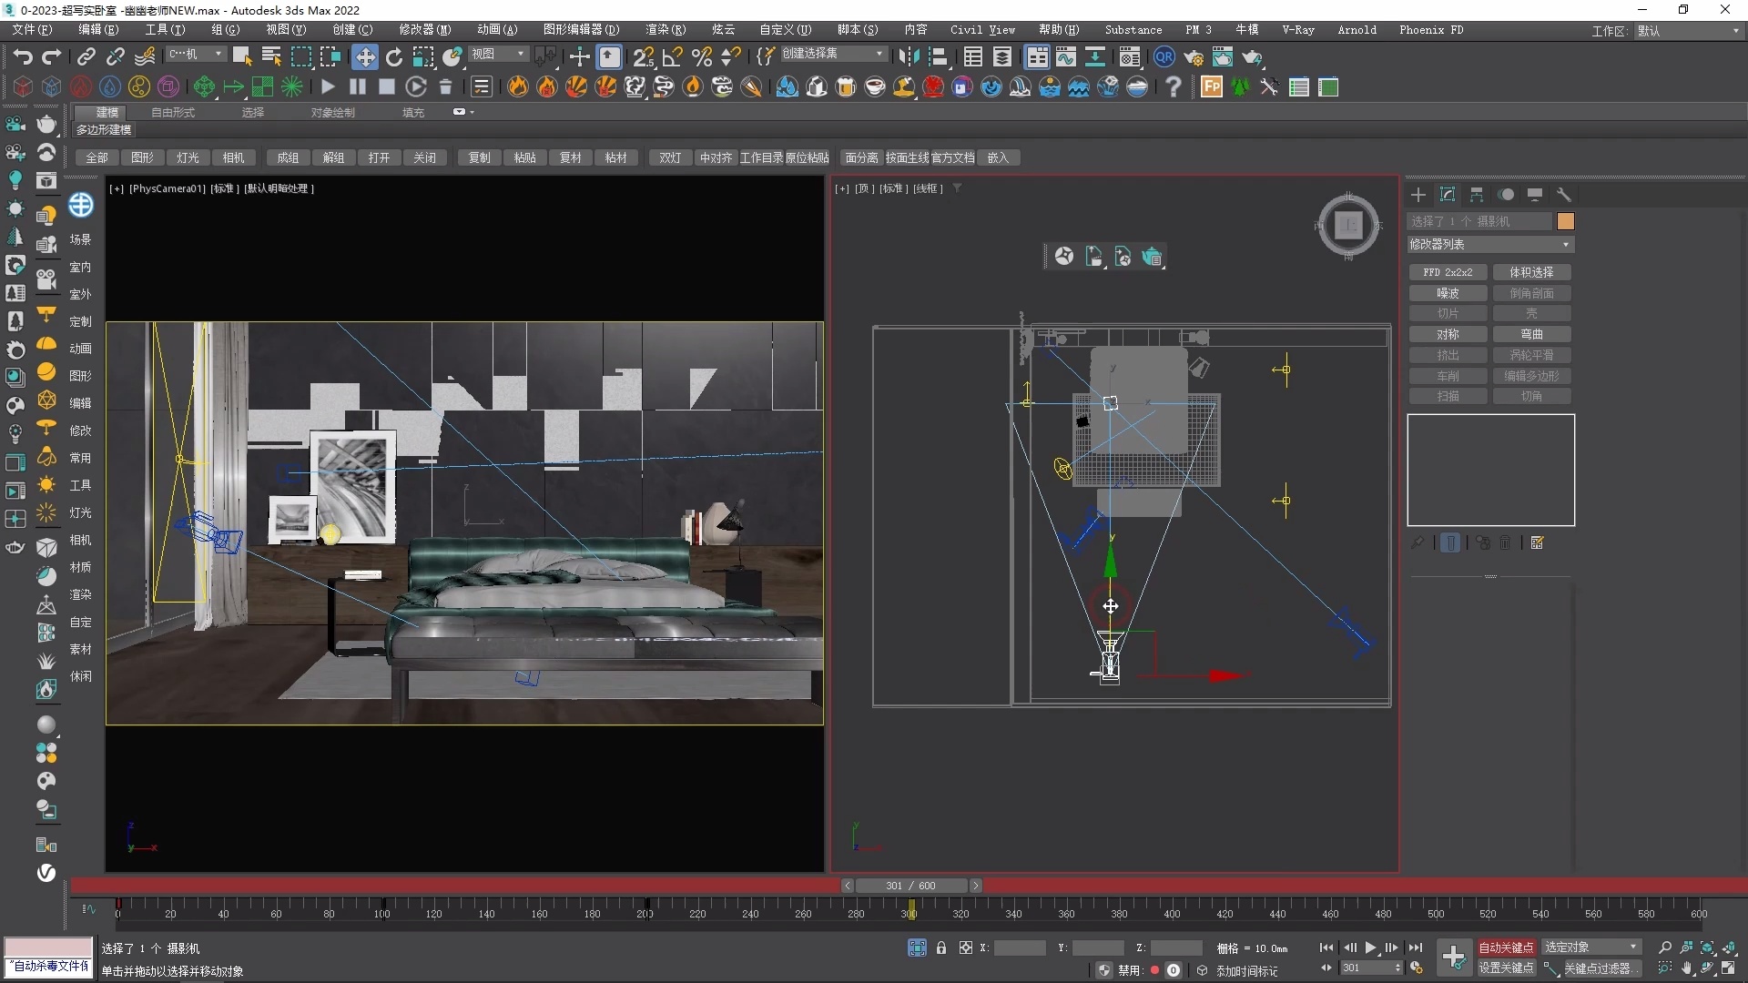This screenshot has width=1748, height=983.
Task: Open the 渲染(R) rendering menu
Action: tap(665, 30)
